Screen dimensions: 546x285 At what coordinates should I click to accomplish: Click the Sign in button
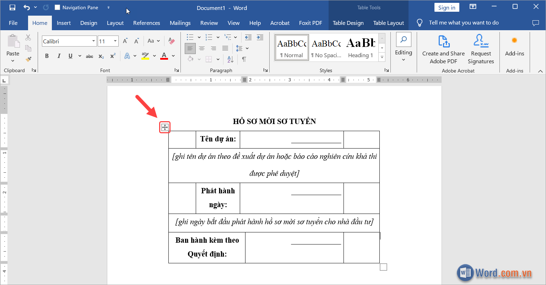[447, 7]
